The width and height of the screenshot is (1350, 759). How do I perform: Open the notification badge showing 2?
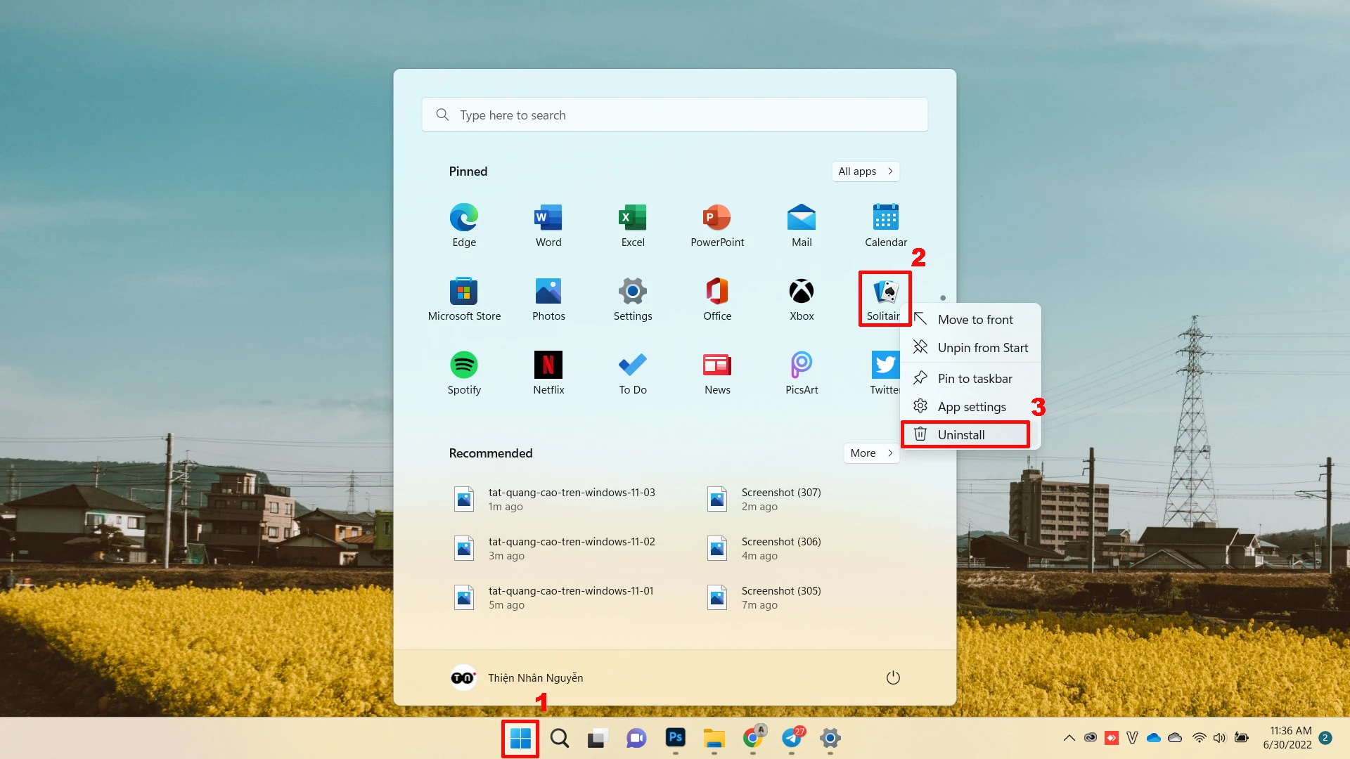pos(1325,738)
